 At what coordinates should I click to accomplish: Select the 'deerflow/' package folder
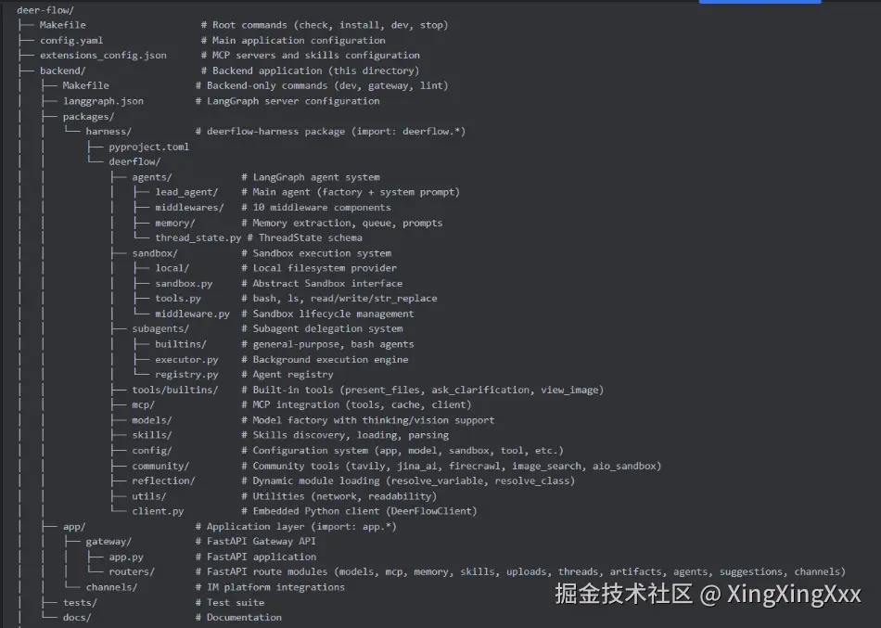click(134, 162)
